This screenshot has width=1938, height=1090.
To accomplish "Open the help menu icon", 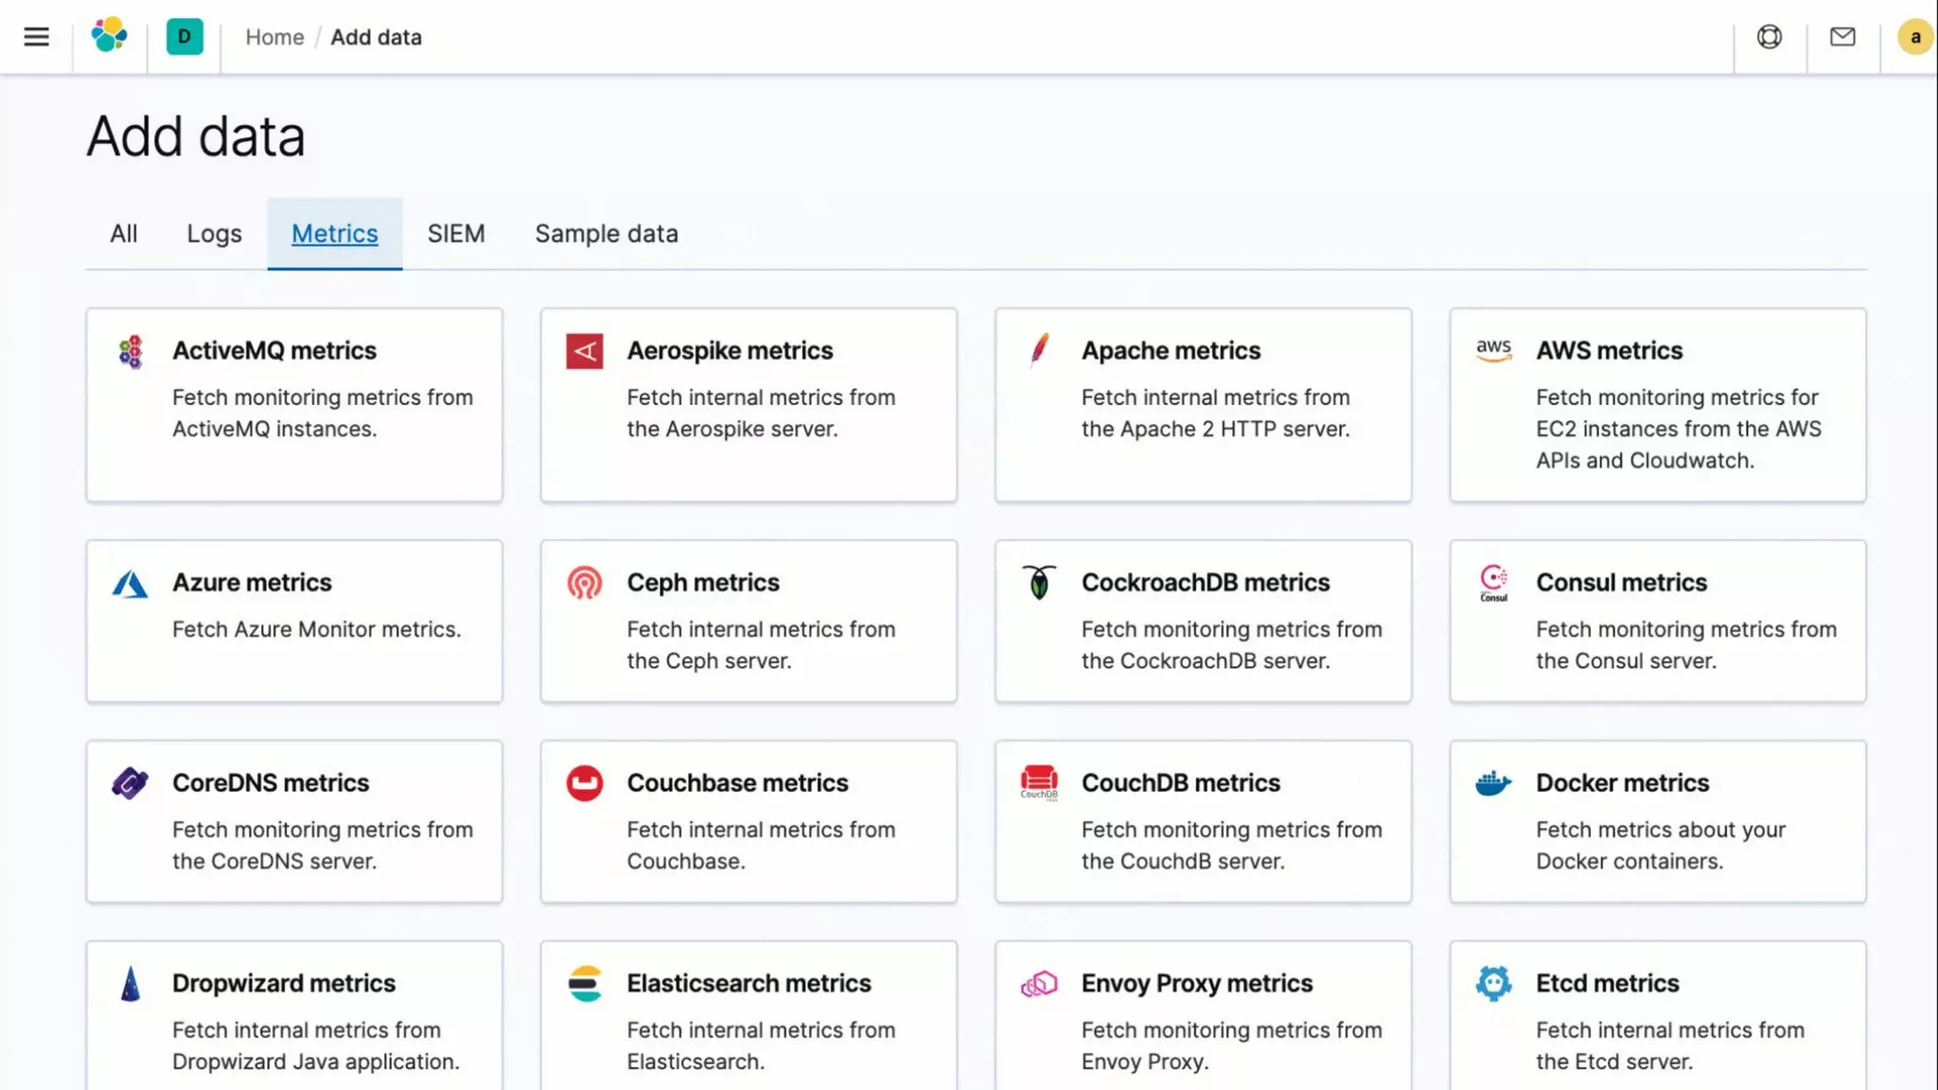I will coord(1769,37).
